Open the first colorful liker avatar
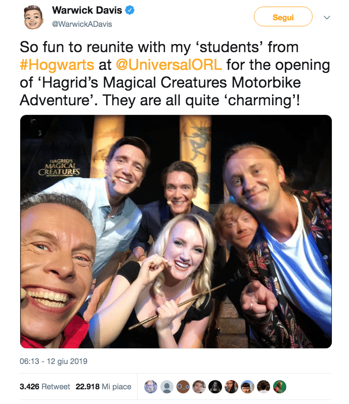 (x=150, y=387)
